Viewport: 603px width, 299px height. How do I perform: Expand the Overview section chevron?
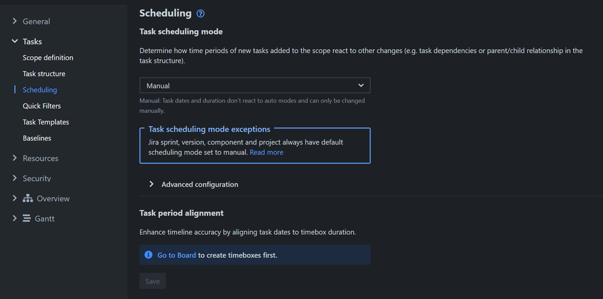15,198
